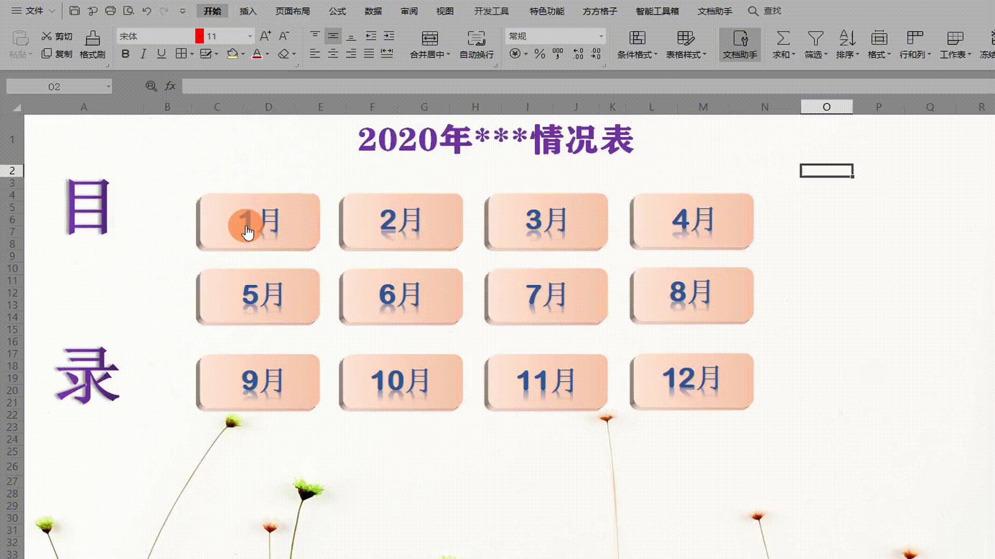Click the thousands separator icon

pyautogui.click(x=558, y=54)
